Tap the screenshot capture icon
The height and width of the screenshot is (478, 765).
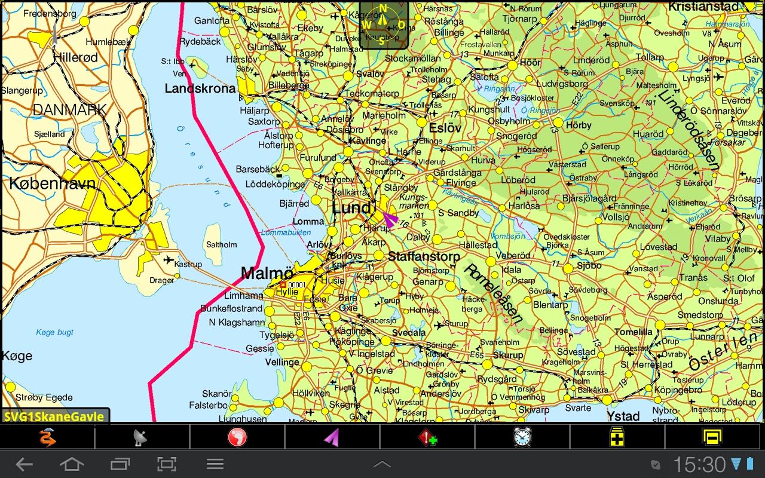click(167, 464)
